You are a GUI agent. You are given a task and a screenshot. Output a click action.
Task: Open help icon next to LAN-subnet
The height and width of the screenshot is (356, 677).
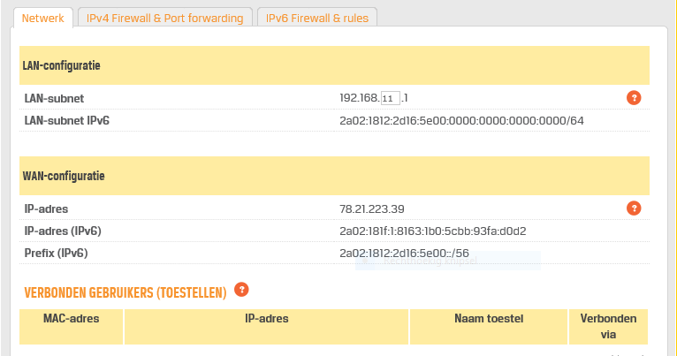click(634, 98)
